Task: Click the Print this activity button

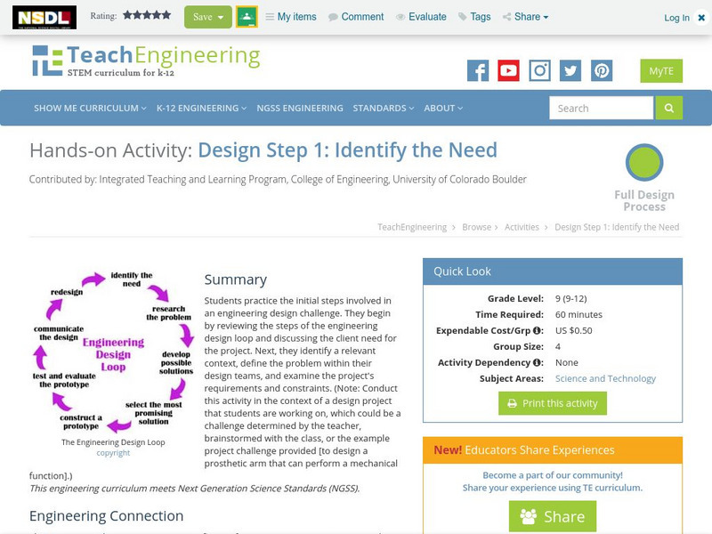Action: point(553,402)
